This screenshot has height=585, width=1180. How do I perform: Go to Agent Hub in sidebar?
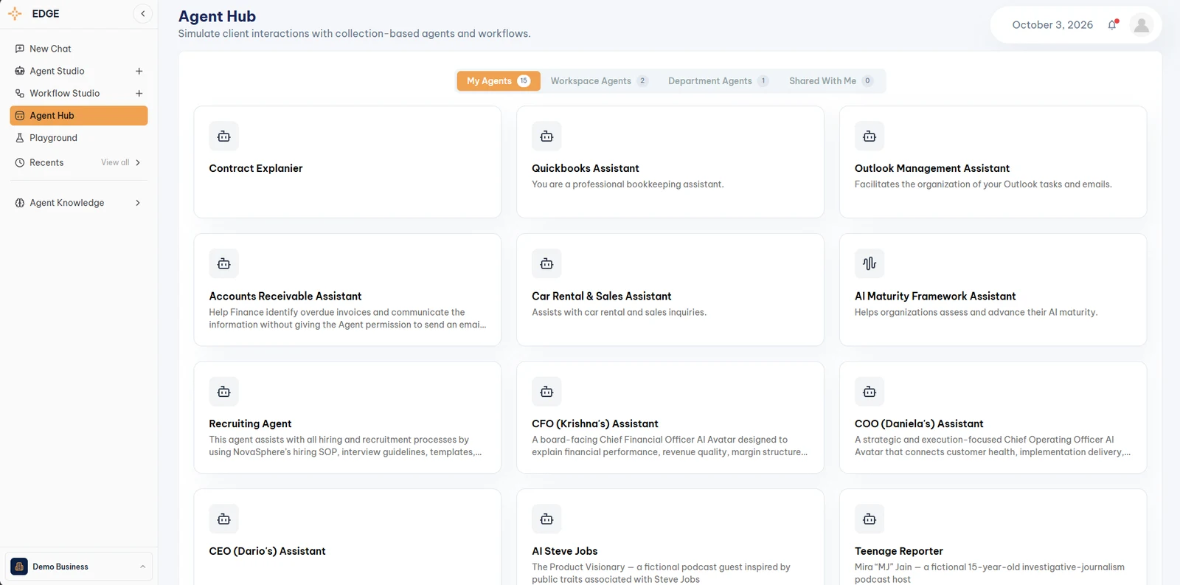79,116
